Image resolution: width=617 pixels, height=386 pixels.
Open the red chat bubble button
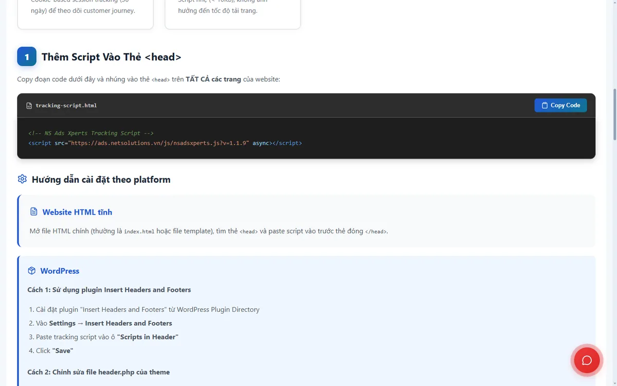click(587, 360)
